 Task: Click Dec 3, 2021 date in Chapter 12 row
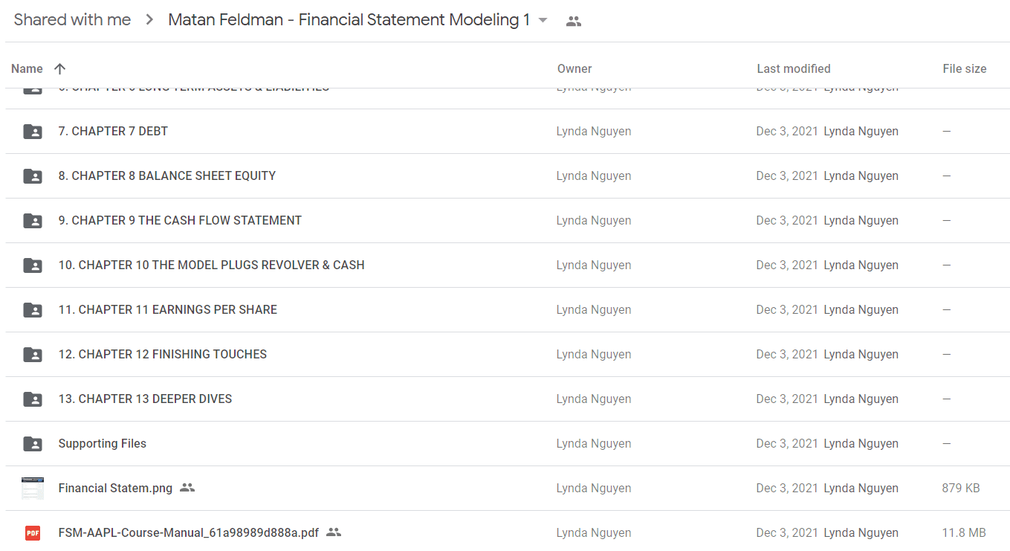(x=787, y=355)
